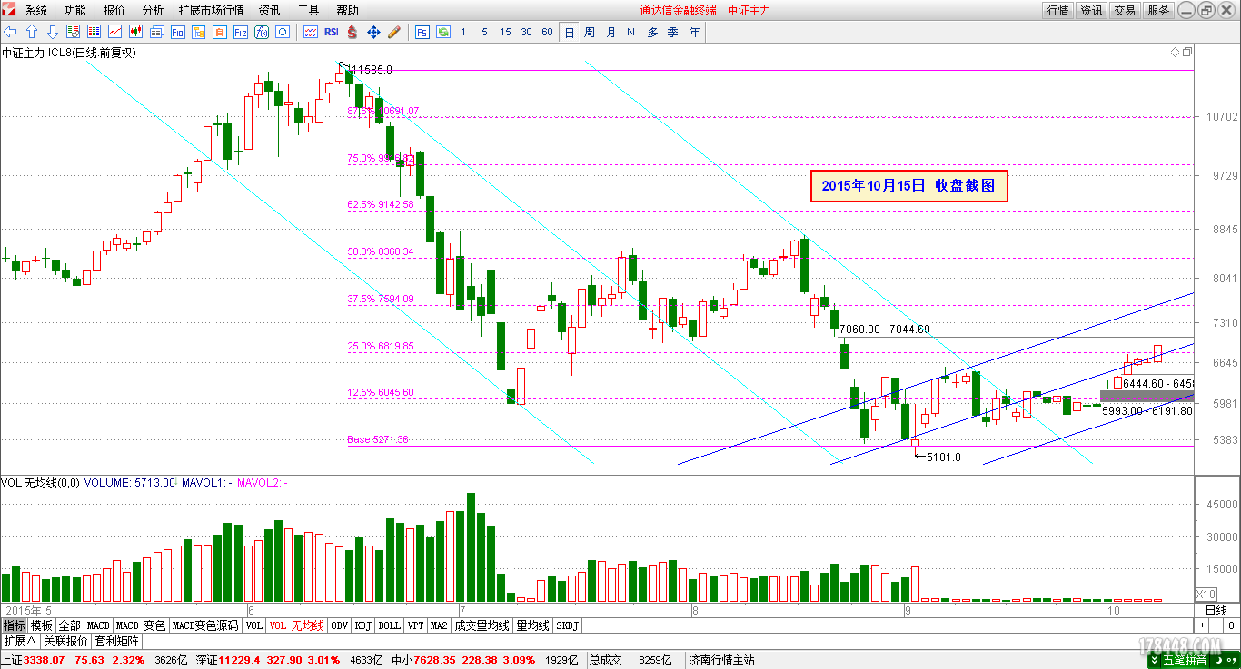
Task: Click the 服务 button at top right
Action: 1158,10
